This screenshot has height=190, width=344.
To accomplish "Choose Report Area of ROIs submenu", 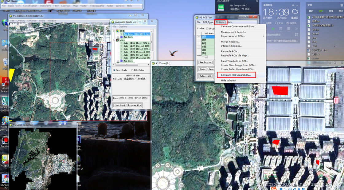I will point(233,36).
